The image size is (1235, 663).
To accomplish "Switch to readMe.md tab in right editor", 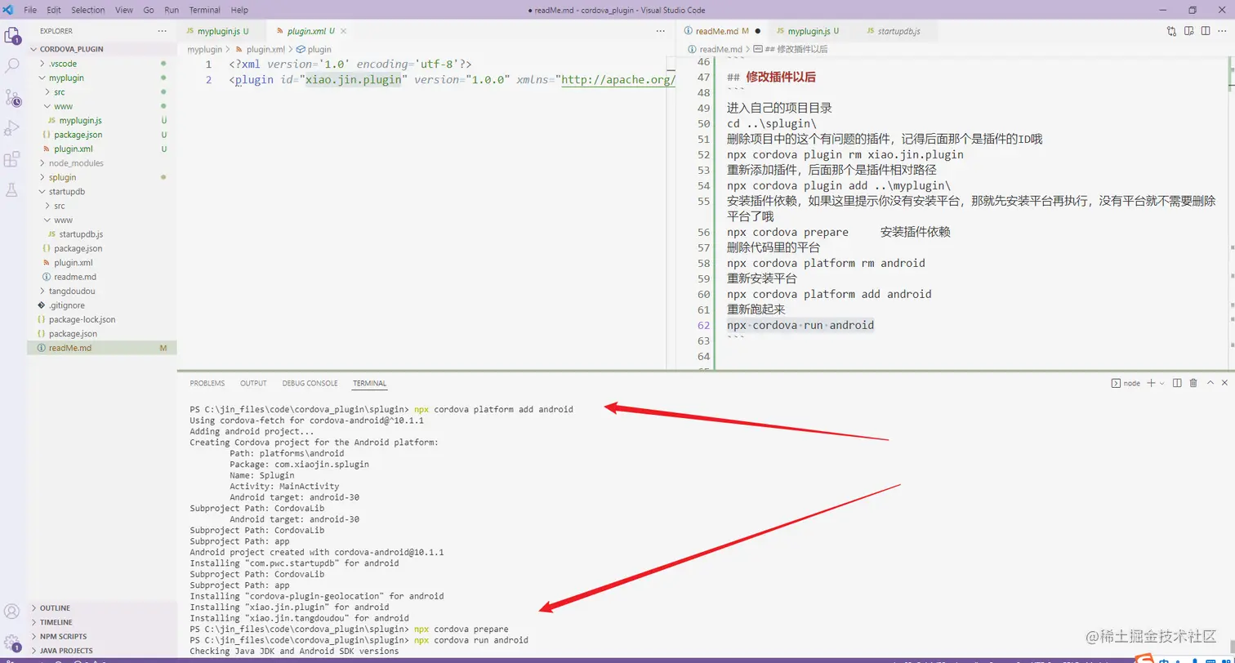I will (722, 31).
